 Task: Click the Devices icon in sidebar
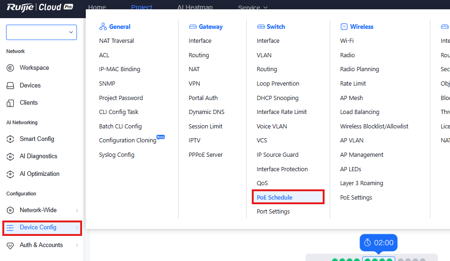point(10,86)
